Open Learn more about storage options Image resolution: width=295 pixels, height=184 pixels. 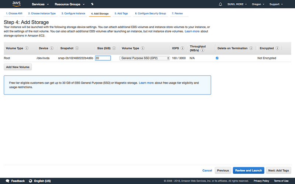coord(192,31)
